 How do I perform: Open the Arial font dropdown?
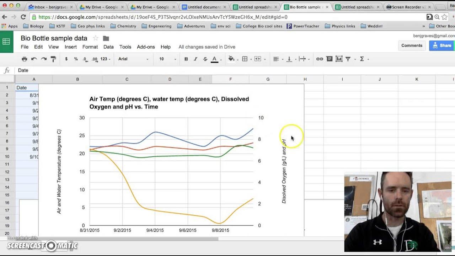tap(133, 59)
